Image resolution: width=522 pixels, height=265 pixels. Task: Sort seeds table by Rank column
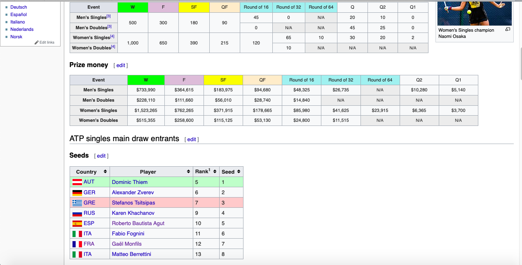tap(215, 172)
